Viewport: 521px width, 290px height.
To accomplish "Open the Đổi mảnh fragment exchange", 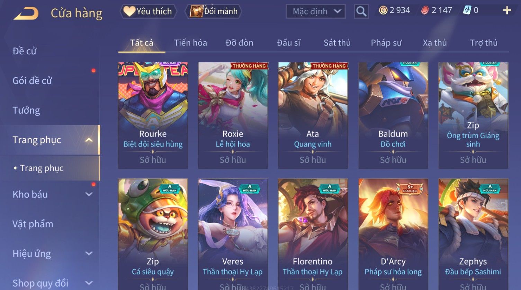I will point(214,11).
